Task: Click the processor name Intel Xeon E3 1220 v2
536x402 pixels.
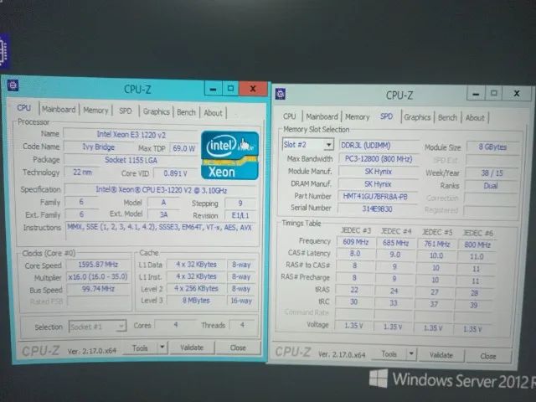Action: [131, 134]
